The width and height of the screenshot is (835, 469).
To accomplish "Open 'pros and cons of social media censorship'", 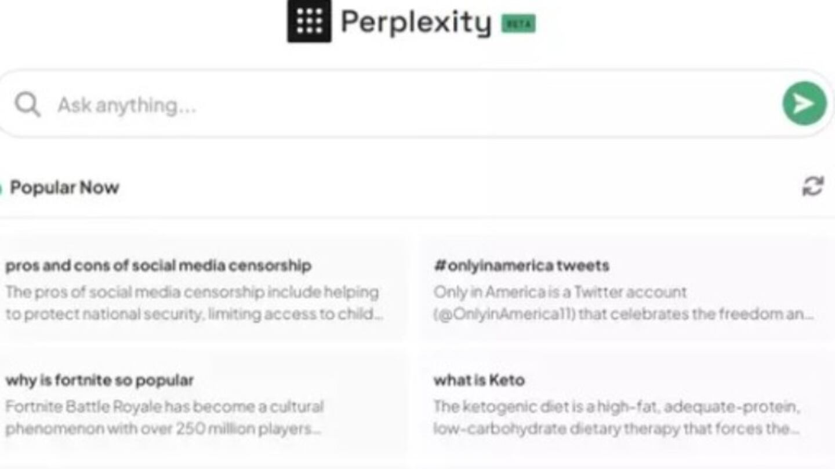I will (158, 266).
